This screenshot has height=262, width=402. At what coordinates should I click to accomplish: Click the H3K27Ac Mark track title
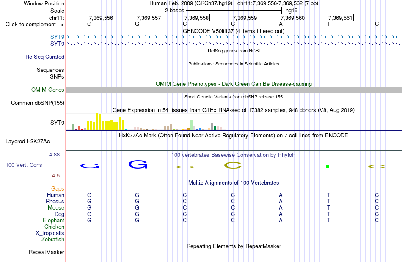pyautogui.click(x=234, y=136)
